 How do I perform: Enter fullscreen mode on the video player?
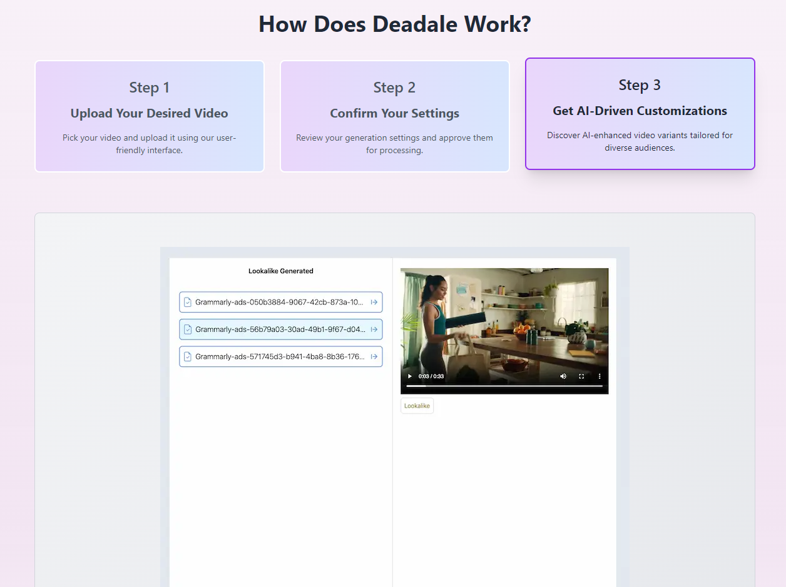[581, 376]
